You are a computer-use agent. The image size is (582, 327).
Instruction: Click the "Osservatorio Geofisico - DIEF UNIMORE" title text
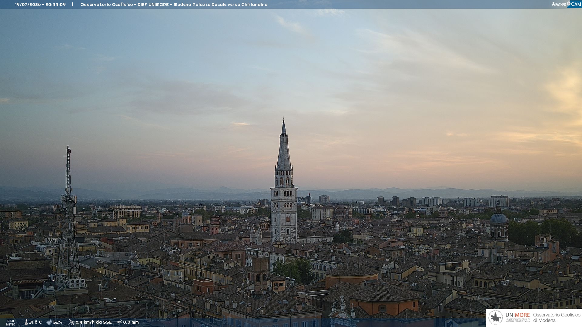pyautogui.click(x=125, y=5)
